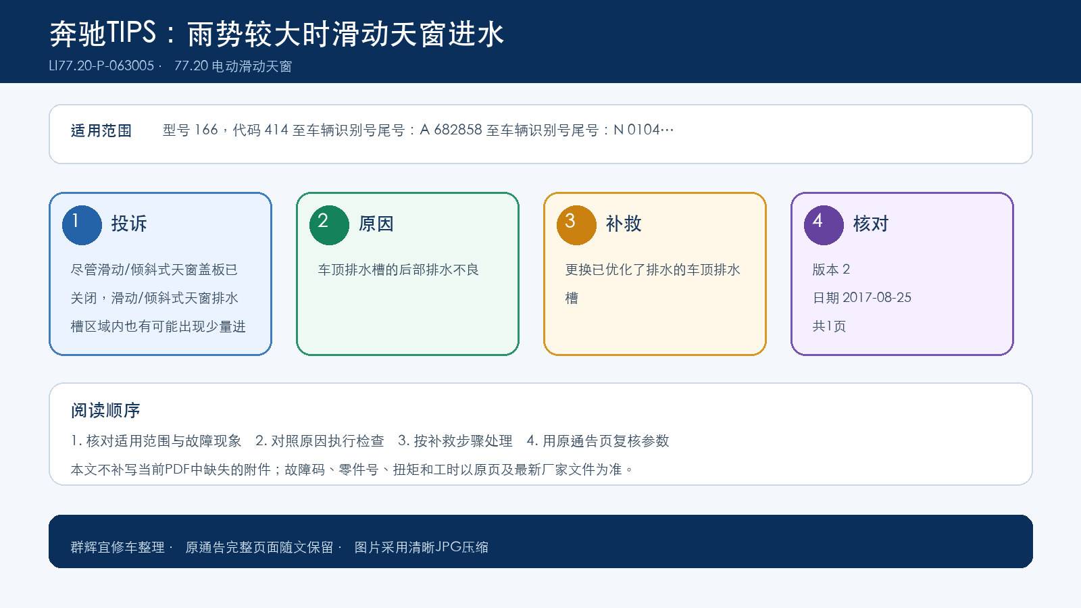Click the title 奔驰TIPS：雨势较大时滑动天窗进水

277,34
